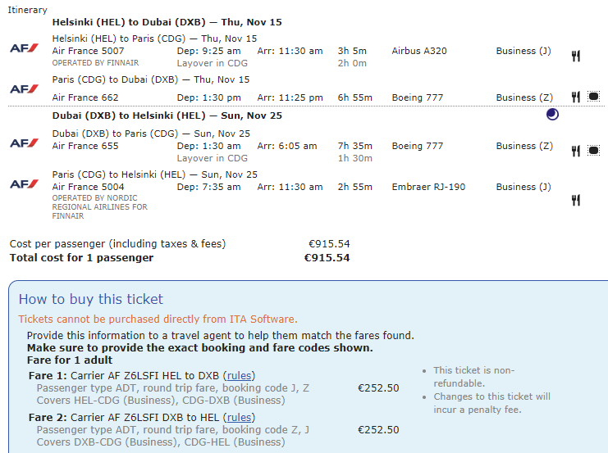
Task: Click lie-flat seat icon for flight 662
Action: pyautogui.click(x=593, y=97)
